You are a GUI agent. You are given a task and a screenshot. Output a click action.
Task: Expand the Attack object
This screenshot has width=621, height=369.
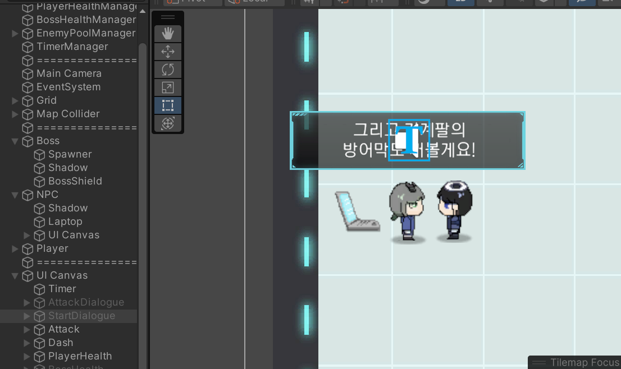pos(26,329)
